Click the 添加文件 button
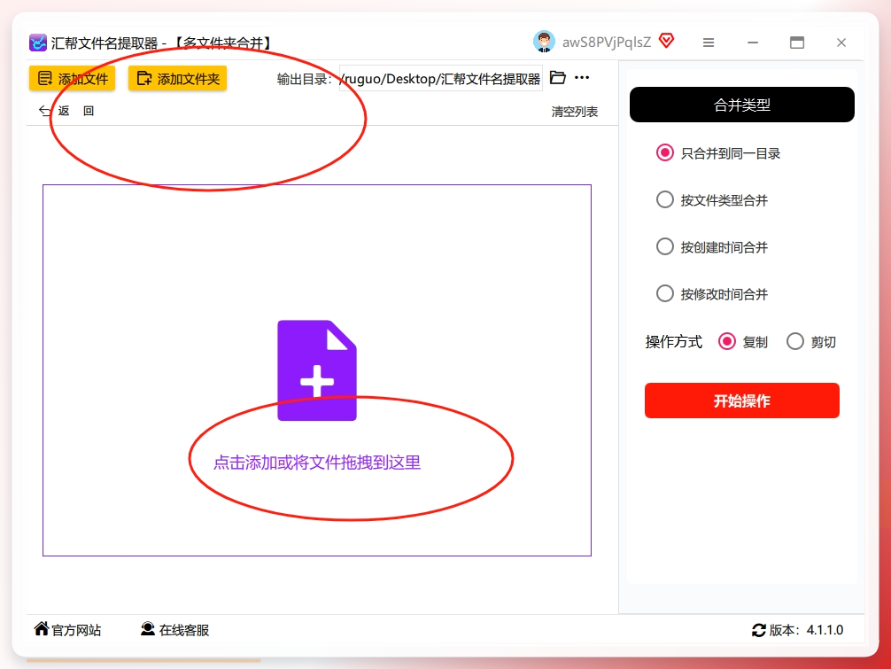Viewport: 891px width, 669px height. click(72, 79)
